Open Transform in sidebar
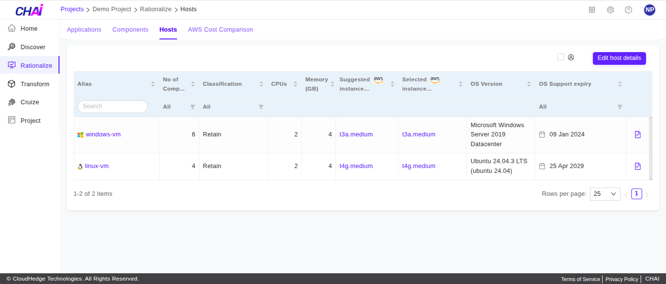Viewport: 666px width, 284px height. [30, 84]
